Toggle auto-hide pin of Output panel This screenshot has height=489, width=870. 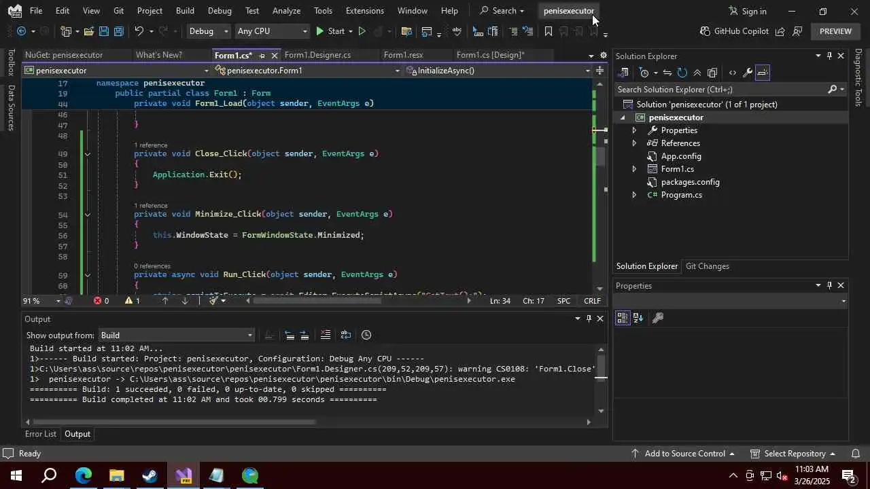[589, 319]
